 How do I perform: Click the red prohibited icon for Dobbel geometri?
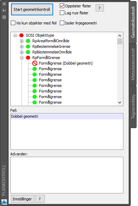(x=35, y=63)
